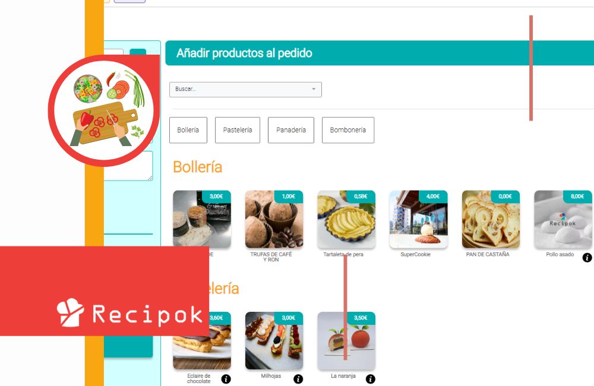Viewport: 594px width, 386px height.
Task: Open info icon for Eclaire de chocolate
Action: point(226,379)
